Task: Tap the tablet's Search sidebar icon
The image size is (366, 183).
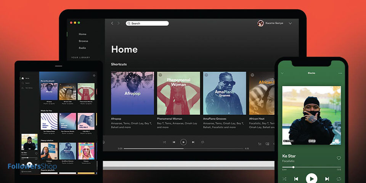Action: tap(22, 83)
